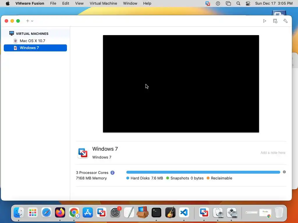Viewport: 298px width, 223px height.
Task: Click the disk usage bar
Action: [x=203, y=172]
